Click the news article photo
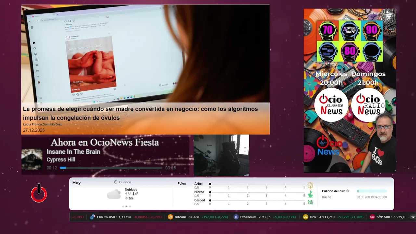The height and width of the screenshot is (234, 416). (145, 54)
